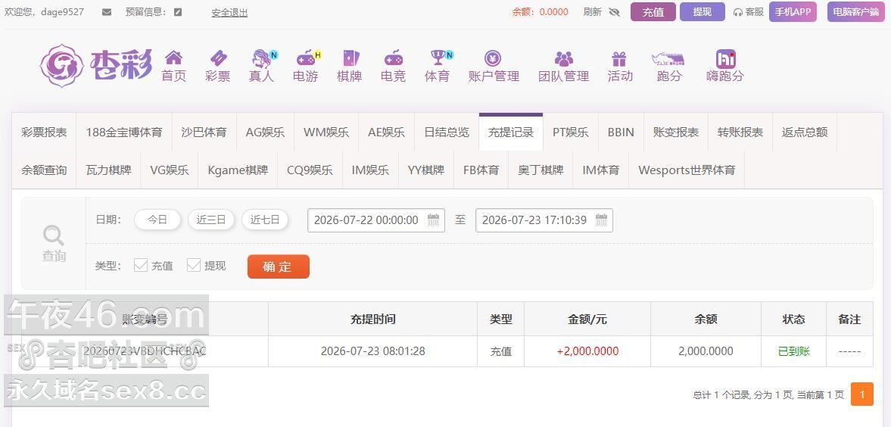Open the end date calendar picker icon
The image size is (891, 427).
pos(601,220)
